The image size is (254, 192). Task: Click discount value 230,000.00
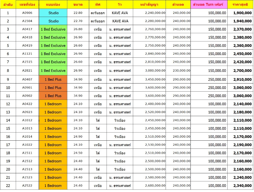pos(181,71)
